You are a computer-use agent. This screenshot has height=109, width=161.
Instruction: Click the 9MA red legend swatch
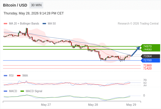click(19, 76)
